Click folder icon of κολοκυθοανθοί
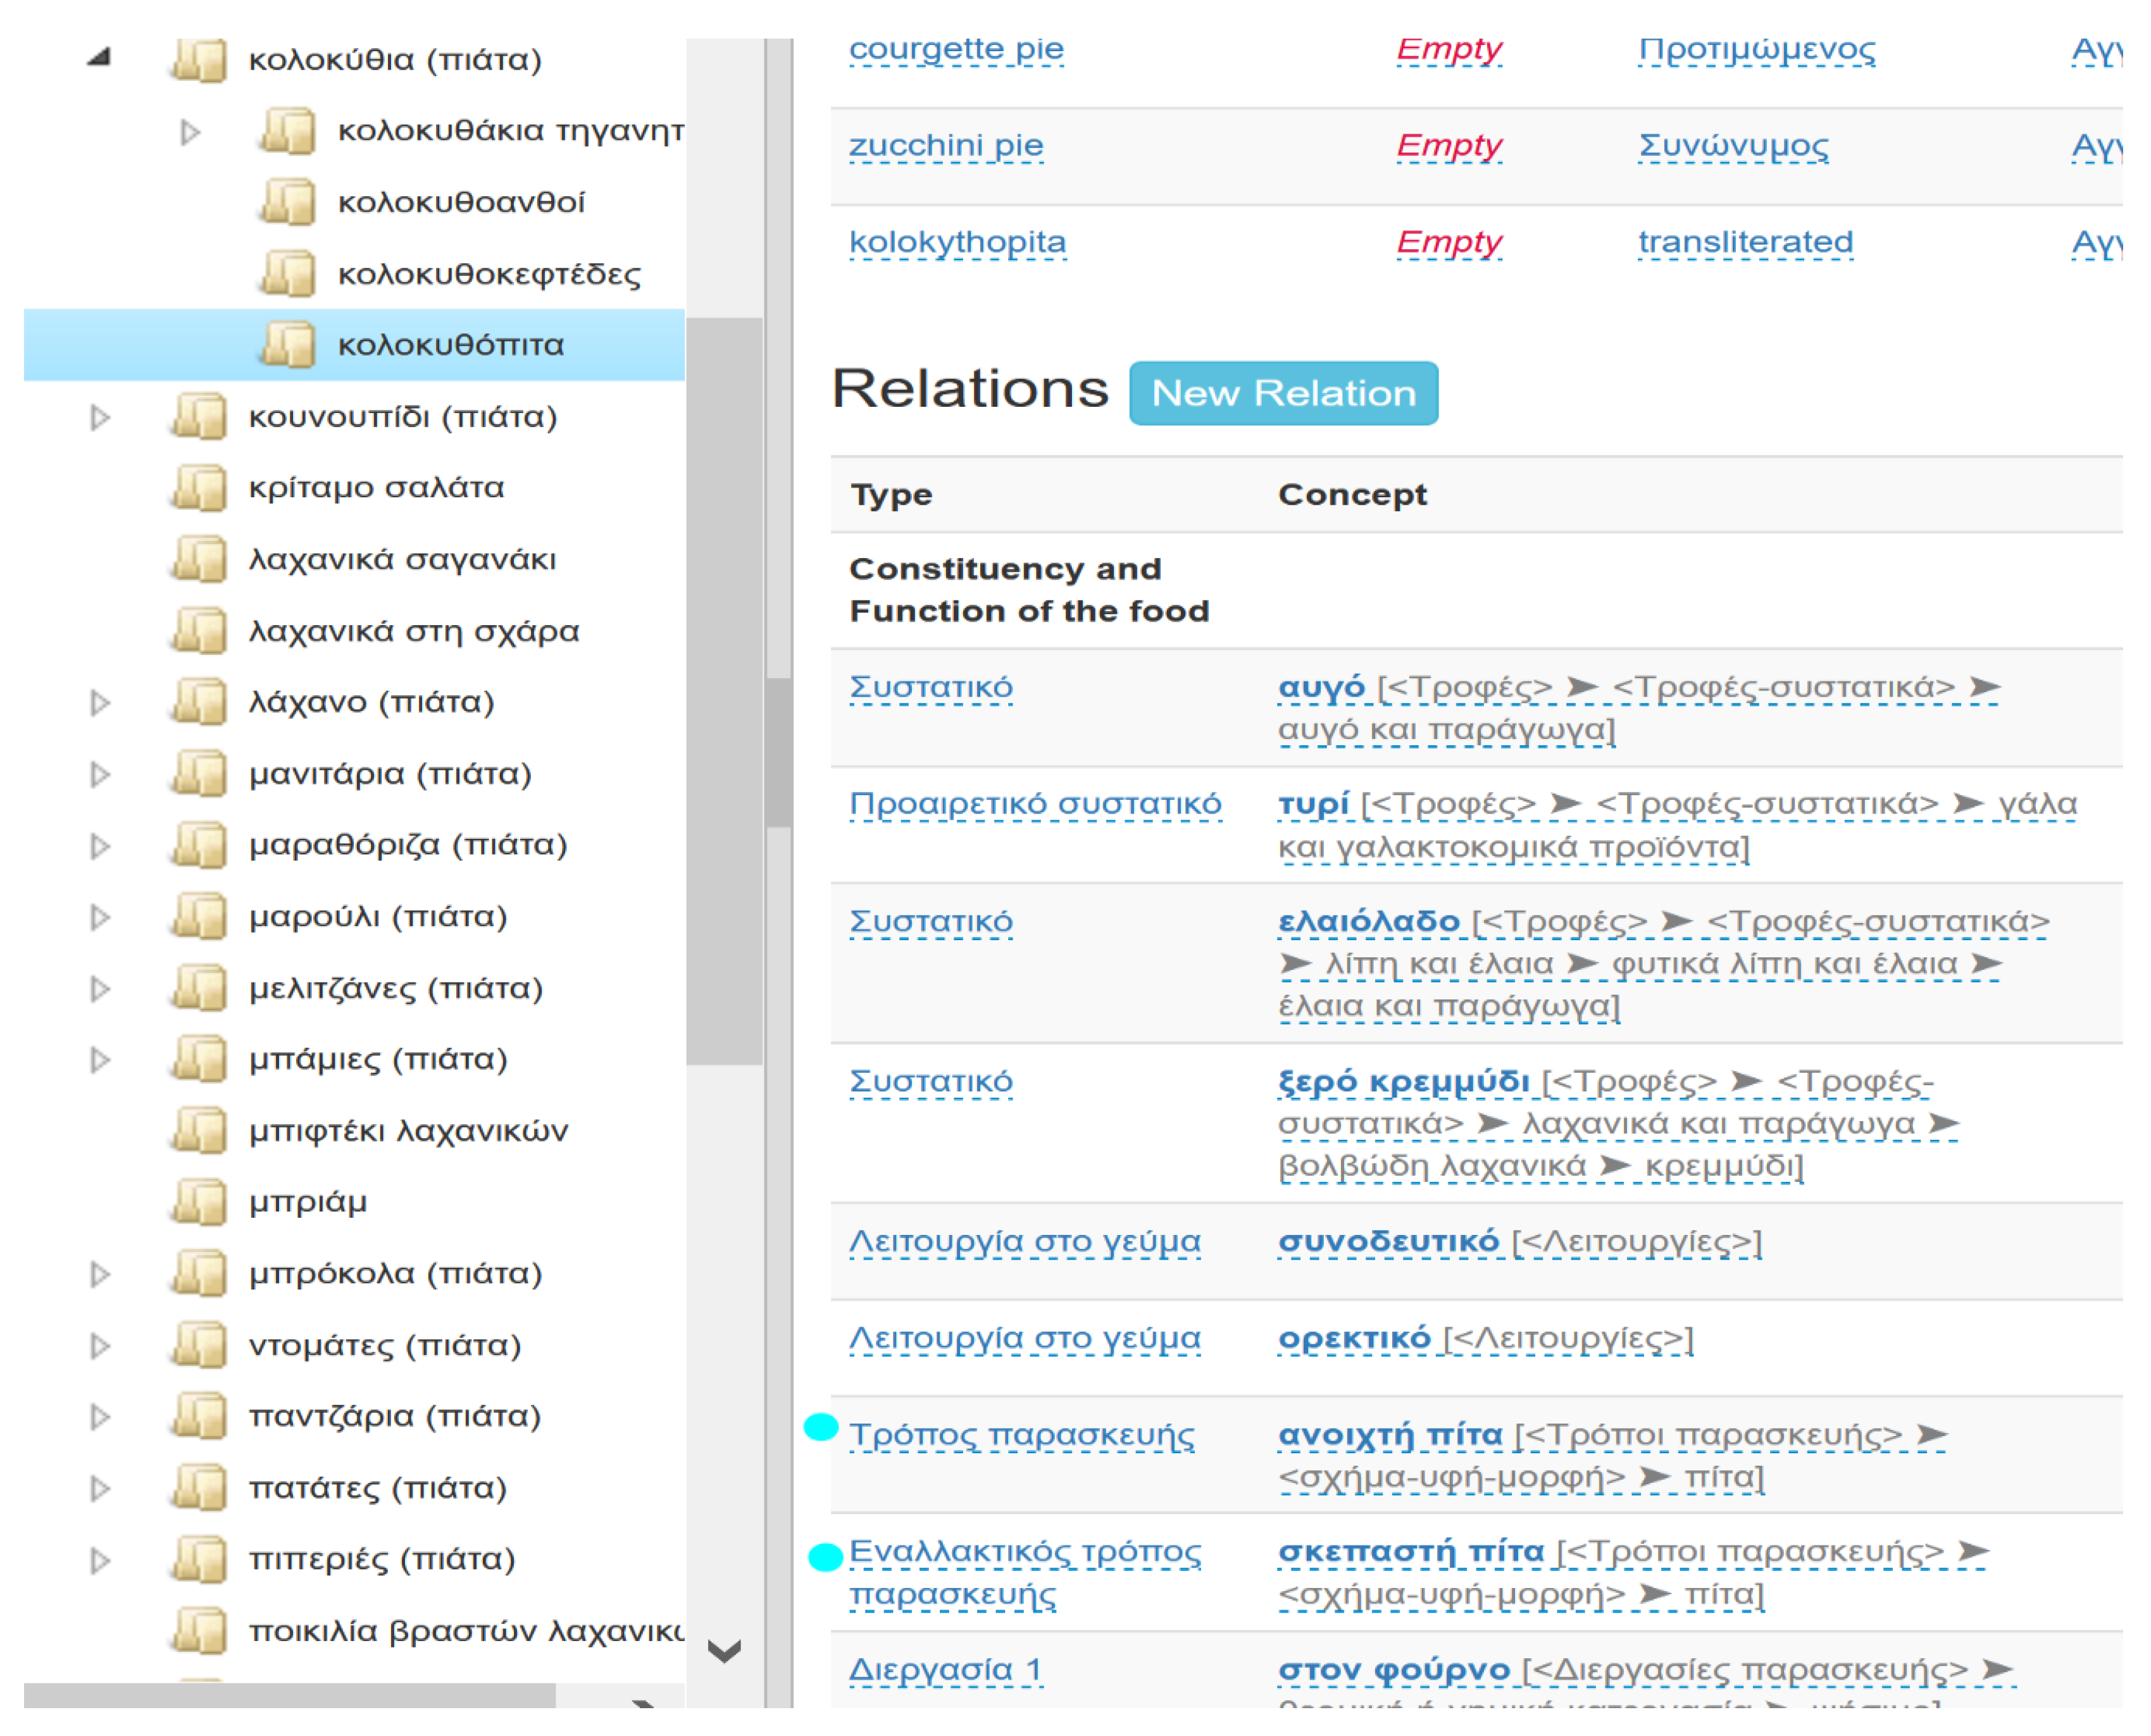The image size is (2151, 1736). tap(287, 202)
